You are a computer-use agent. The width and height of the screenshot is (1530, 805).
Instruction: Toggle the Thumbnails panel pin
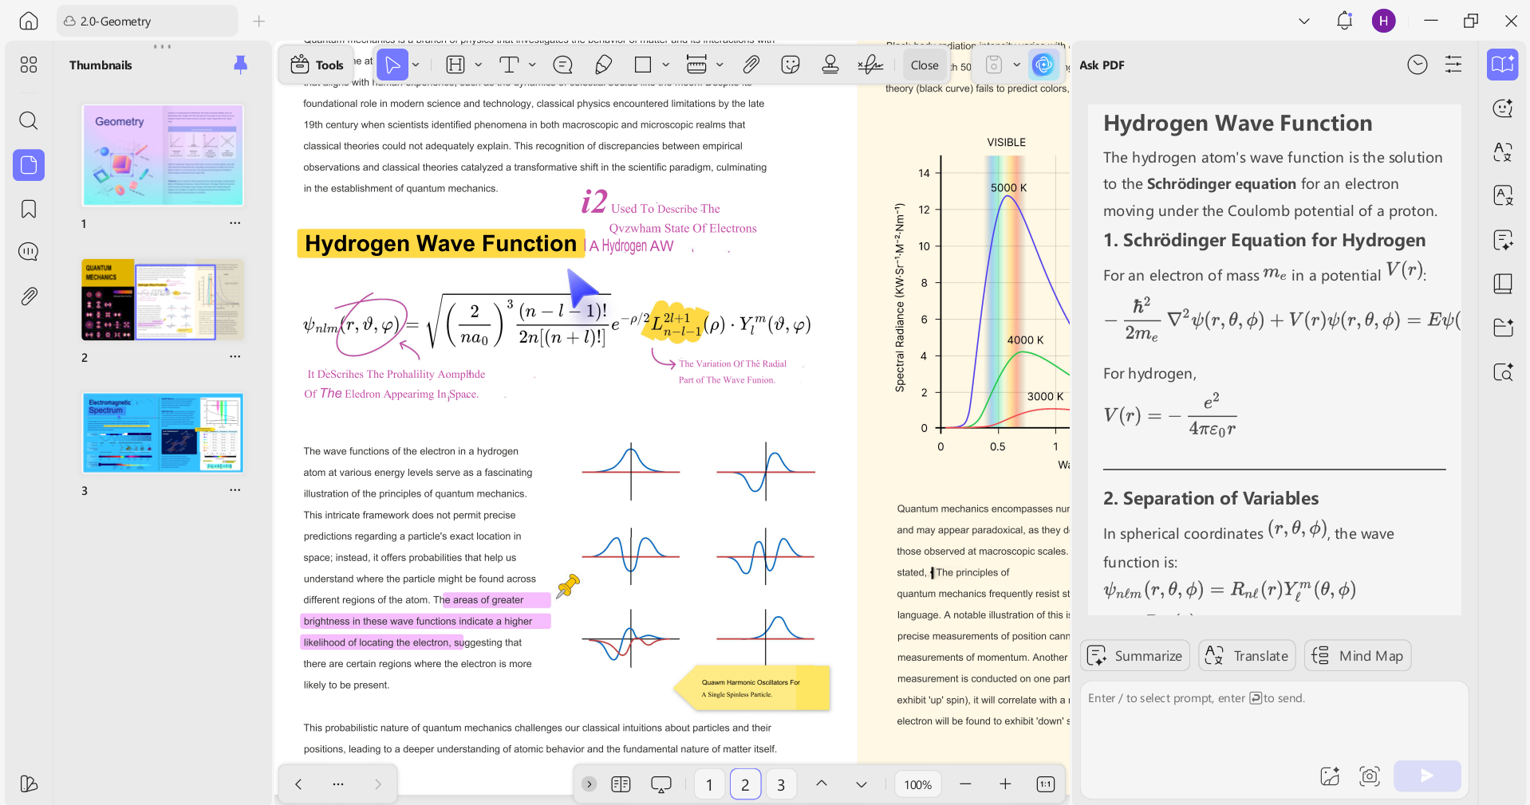click(240, 65)
